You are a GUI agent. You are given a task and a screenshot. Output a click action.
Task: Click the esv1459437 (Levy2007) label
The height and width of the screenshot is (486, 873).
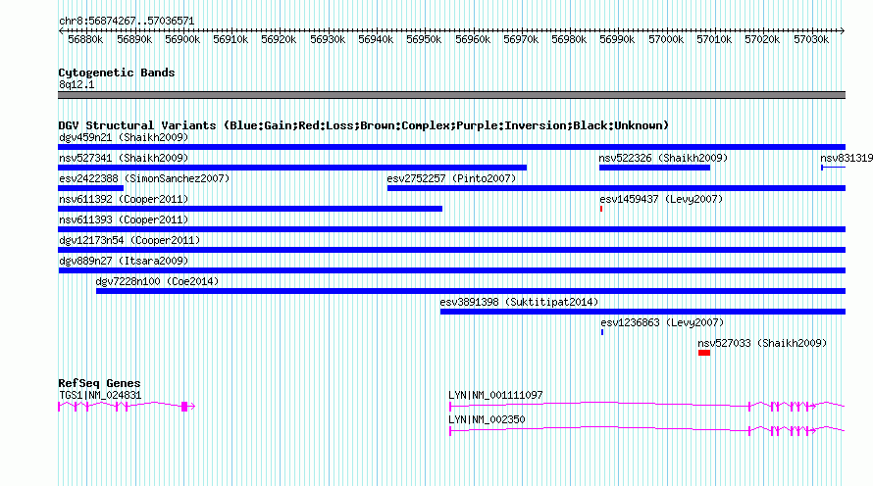click(661, 199)
